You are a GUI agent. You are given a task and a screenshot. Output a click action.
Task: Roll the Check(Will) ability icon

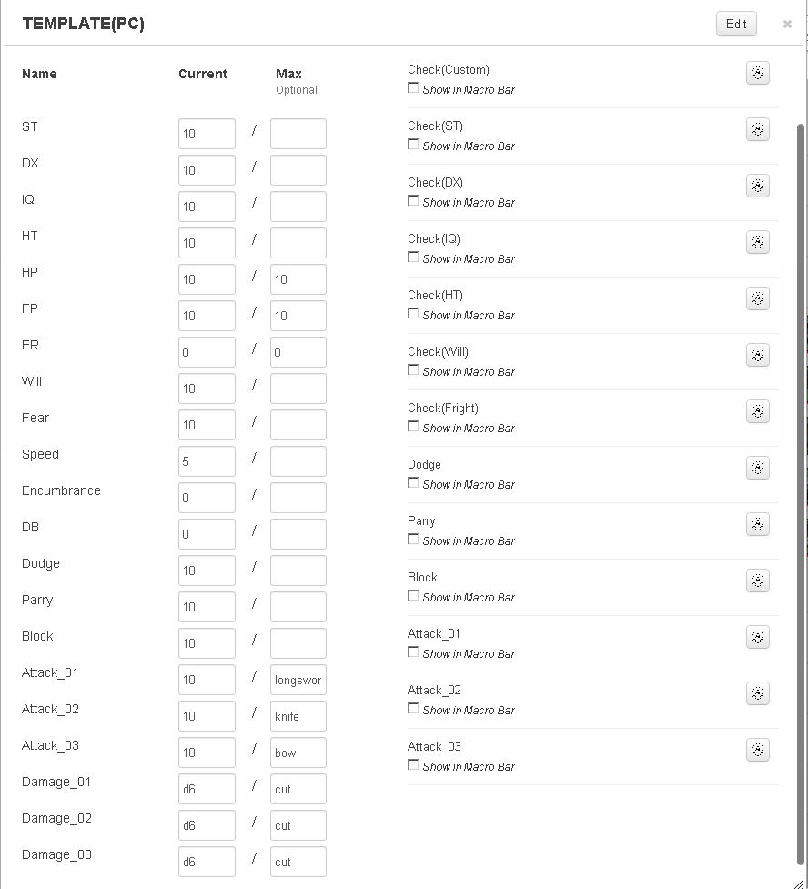click(757, 356)
